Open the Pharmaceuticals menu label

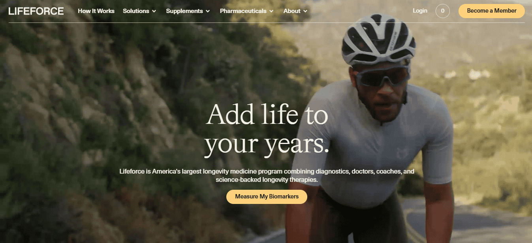click(x=243, y=11)
